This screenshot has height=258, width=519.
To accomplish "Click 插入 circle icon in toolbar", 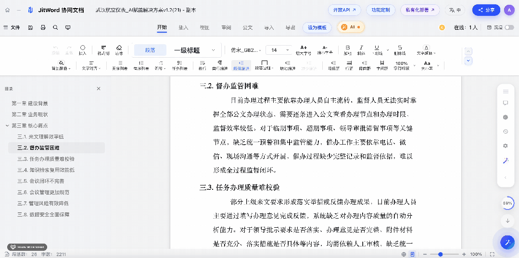I will point(82,50).
